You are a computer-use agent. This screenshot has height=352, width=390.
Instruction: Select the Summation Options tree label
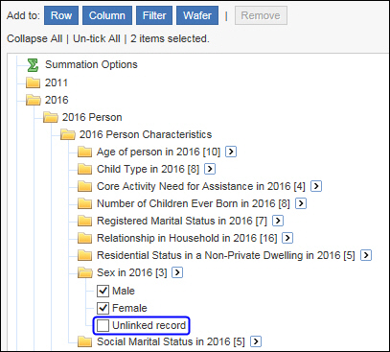tap(91, 64)
